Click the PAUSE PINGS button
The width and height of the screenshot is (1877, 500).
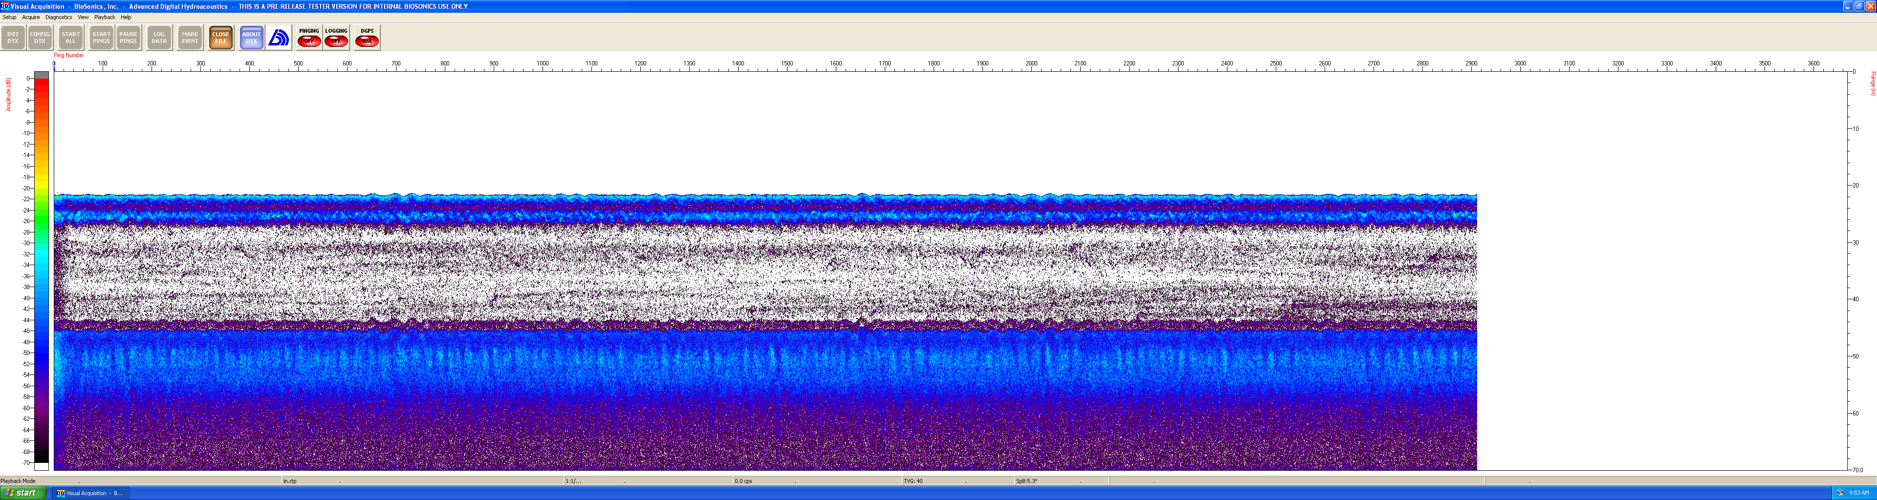click(x=128, y=38)
